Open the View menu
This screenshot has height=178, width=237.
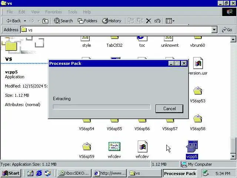coord(36,12)
